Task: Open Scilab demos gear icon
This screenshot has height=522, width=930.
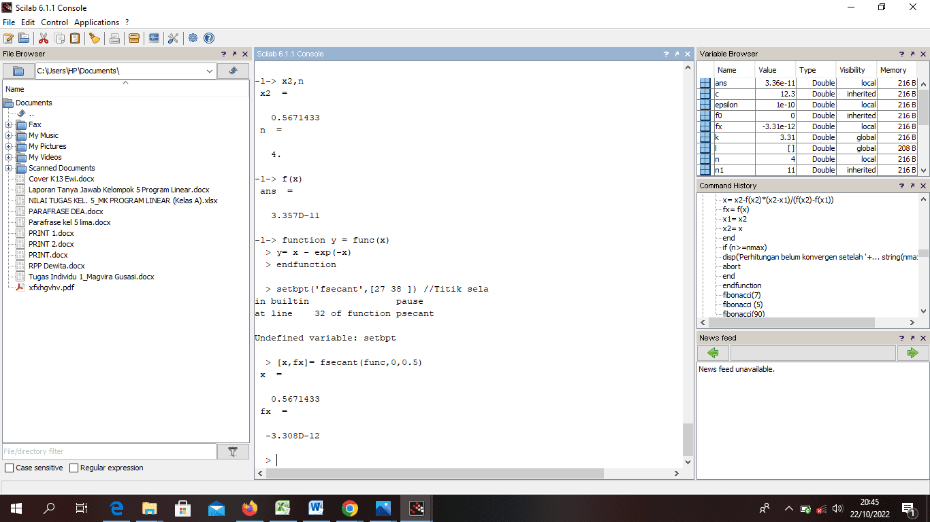Action: pos(193,38)
